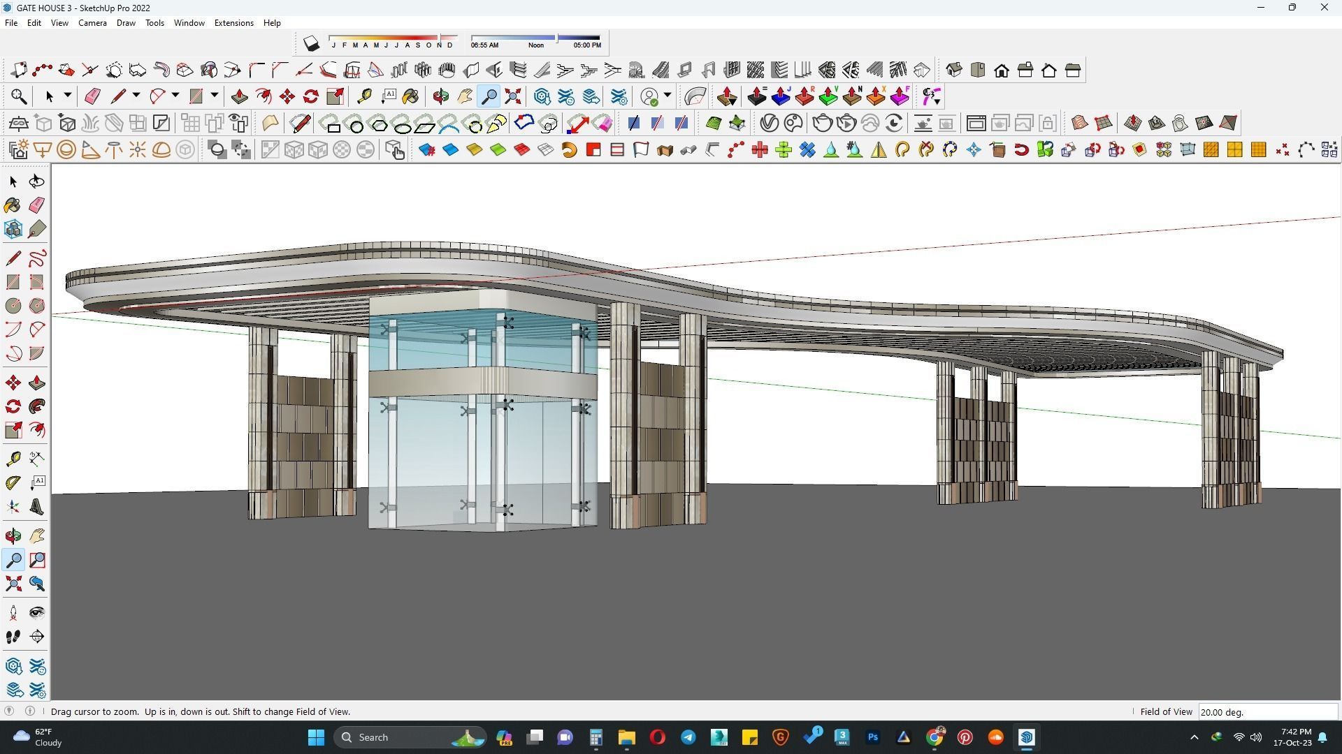1342x754 pixels.
Task: Click the status bar info icon
Action: click(30, 711)
